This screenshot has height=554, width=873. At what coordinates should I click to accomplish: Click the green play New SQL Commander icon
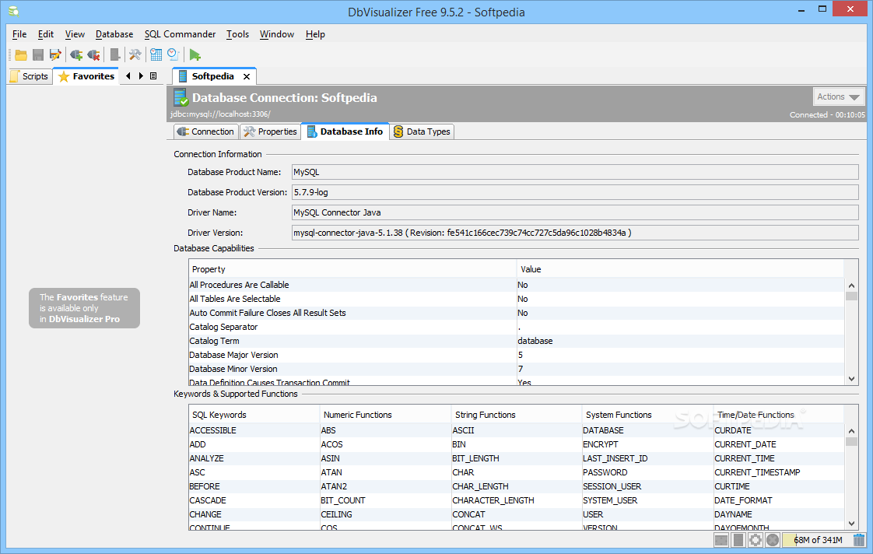195,54
